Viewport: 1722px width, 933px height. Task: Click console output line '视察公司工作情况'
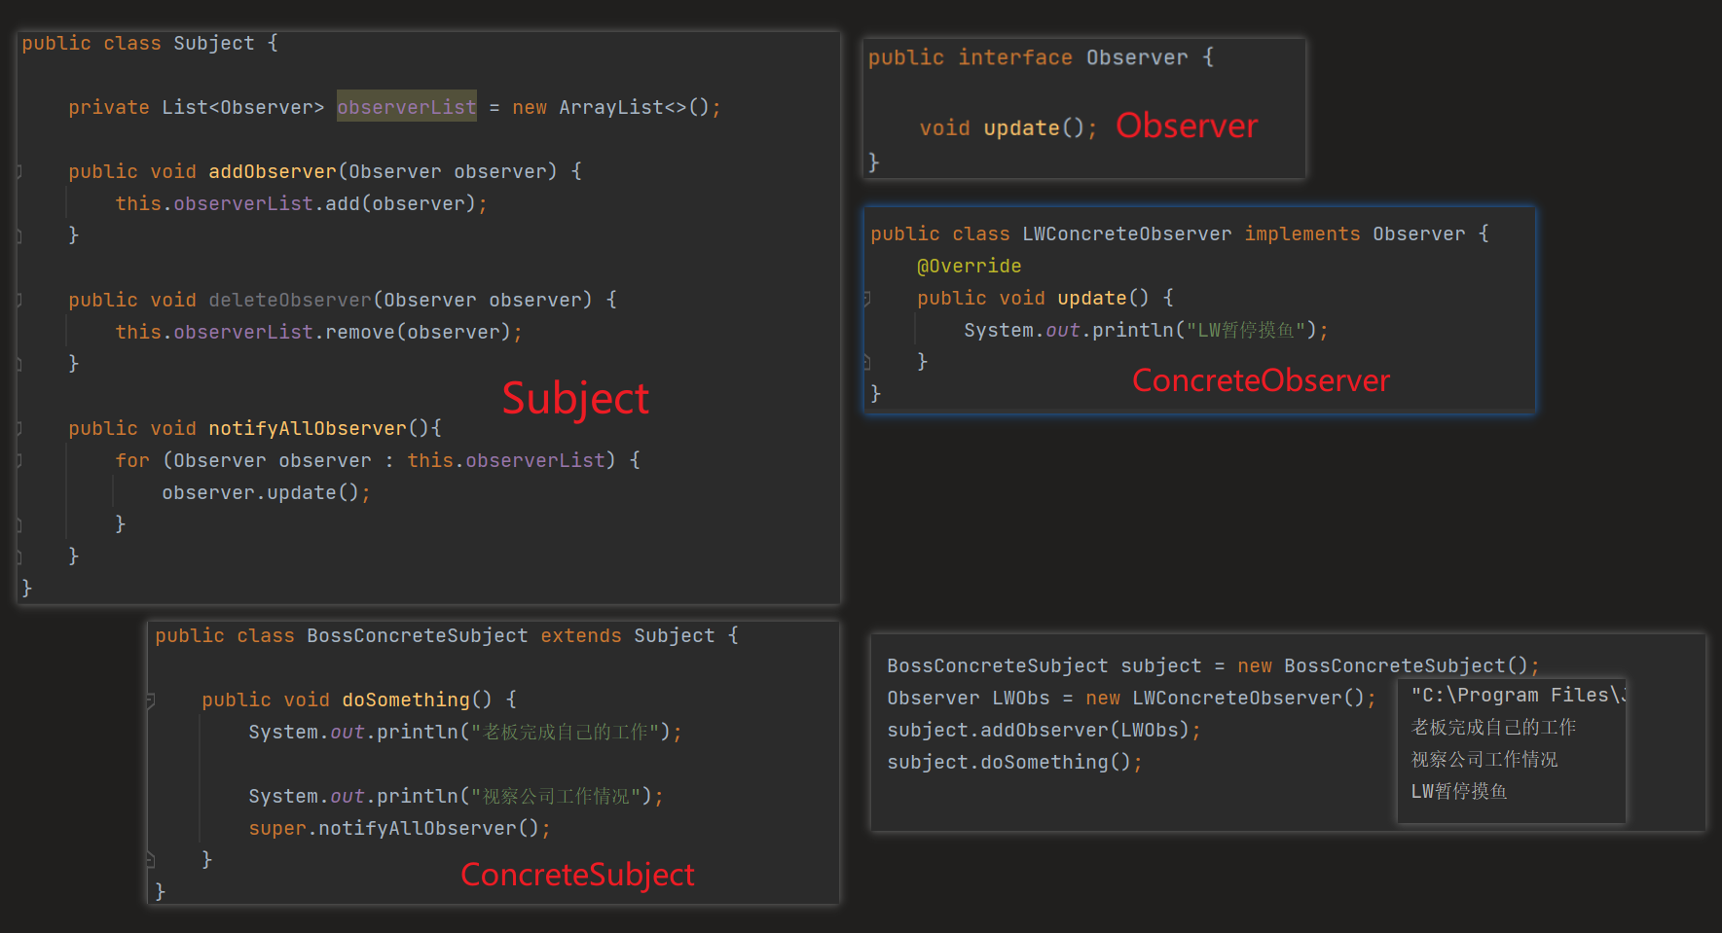[x=1484, y=759]
